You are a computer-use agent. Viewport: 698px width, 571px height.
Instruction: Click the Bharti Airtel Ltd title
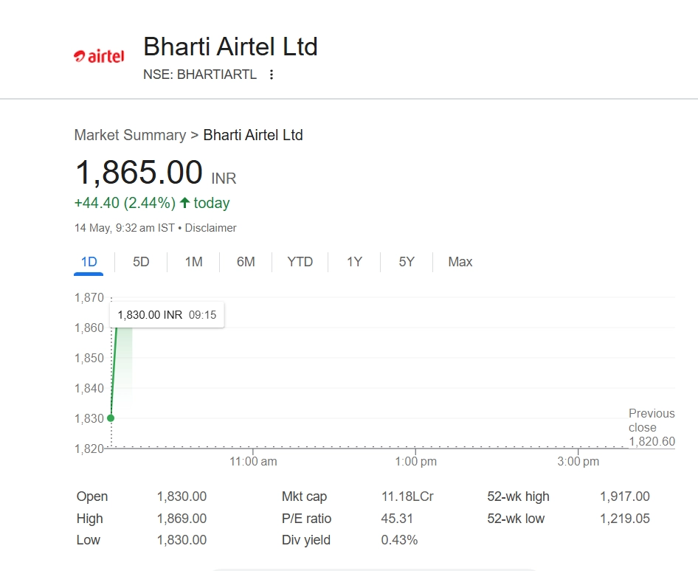point(230,46)
